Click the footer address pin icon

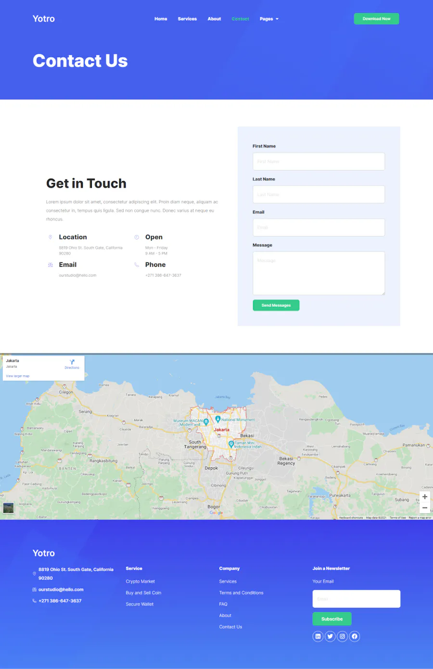click(34, 574)
